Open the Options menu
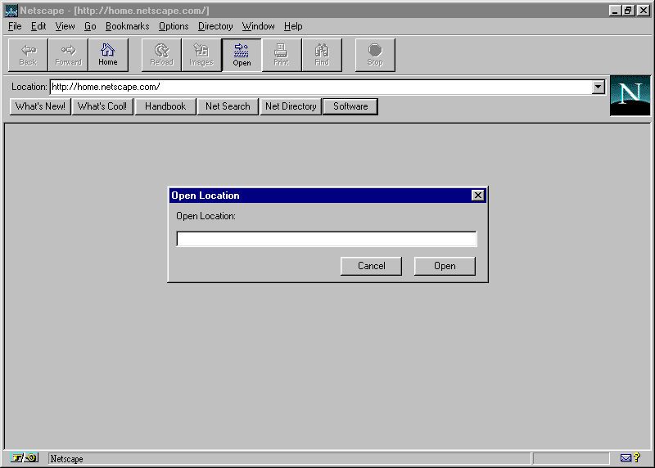Image resolution: width=655 pixels, height=468 pixels. tap(174, 26)
